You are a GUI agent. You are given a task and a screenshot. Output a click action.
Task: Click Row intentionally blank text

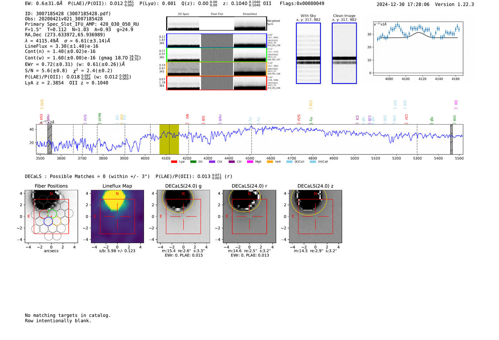point(58,321)
